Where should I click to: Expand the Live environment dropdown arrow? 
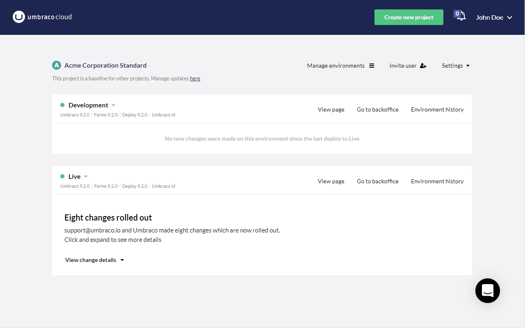point(86,177)
